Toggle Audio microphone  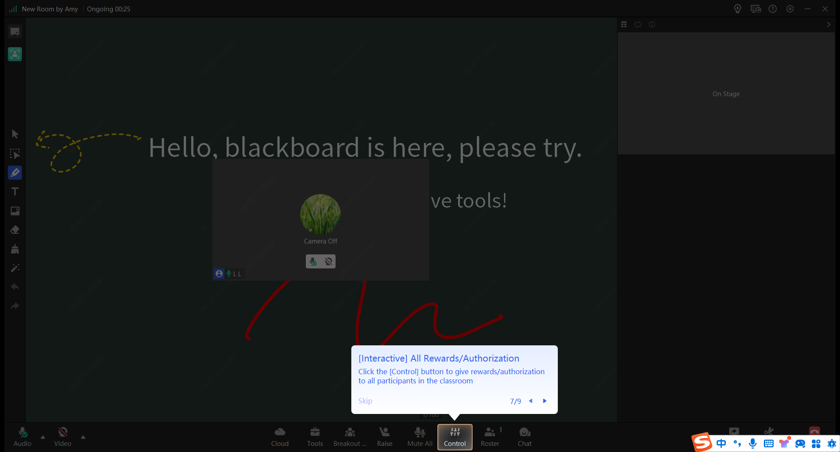coord(23,437)
